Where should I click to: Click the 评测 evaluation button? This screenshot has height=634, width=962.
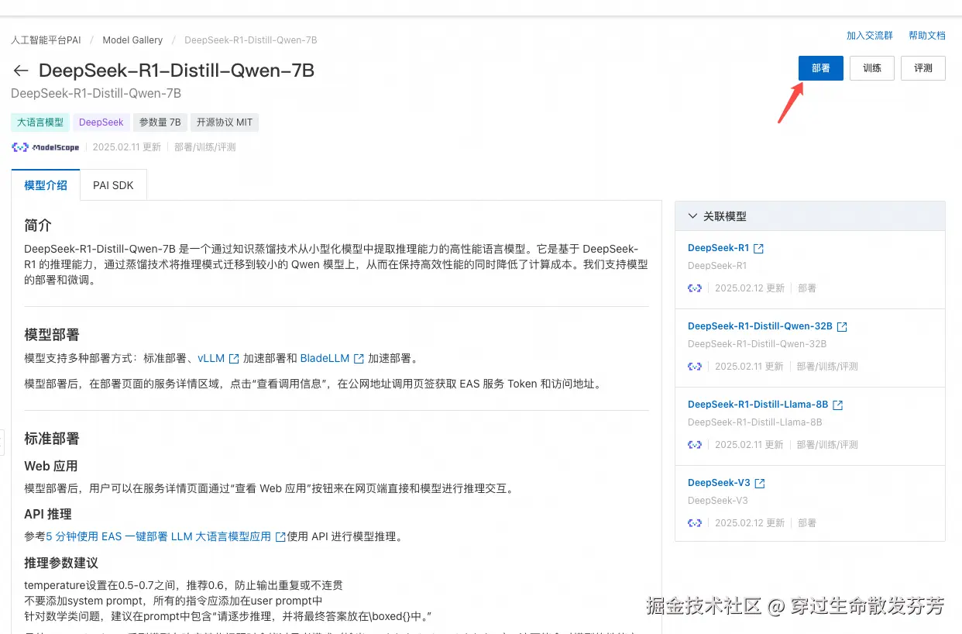[x=923, y=68]
